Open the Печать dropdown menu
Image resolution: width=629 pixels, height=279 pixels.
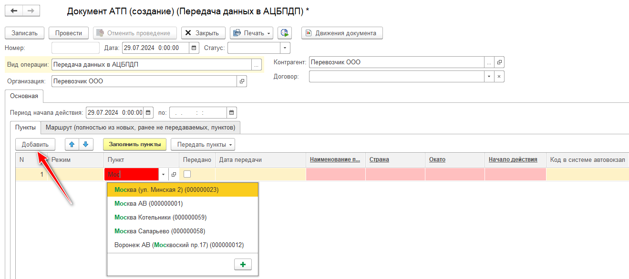tap(251, 33)
